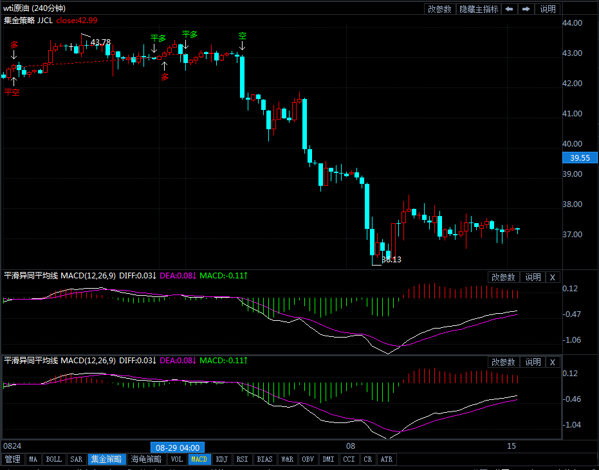Show the VOL volume indicator tab
This screenshot has width=599, height=470.
(x=177, y=459)
